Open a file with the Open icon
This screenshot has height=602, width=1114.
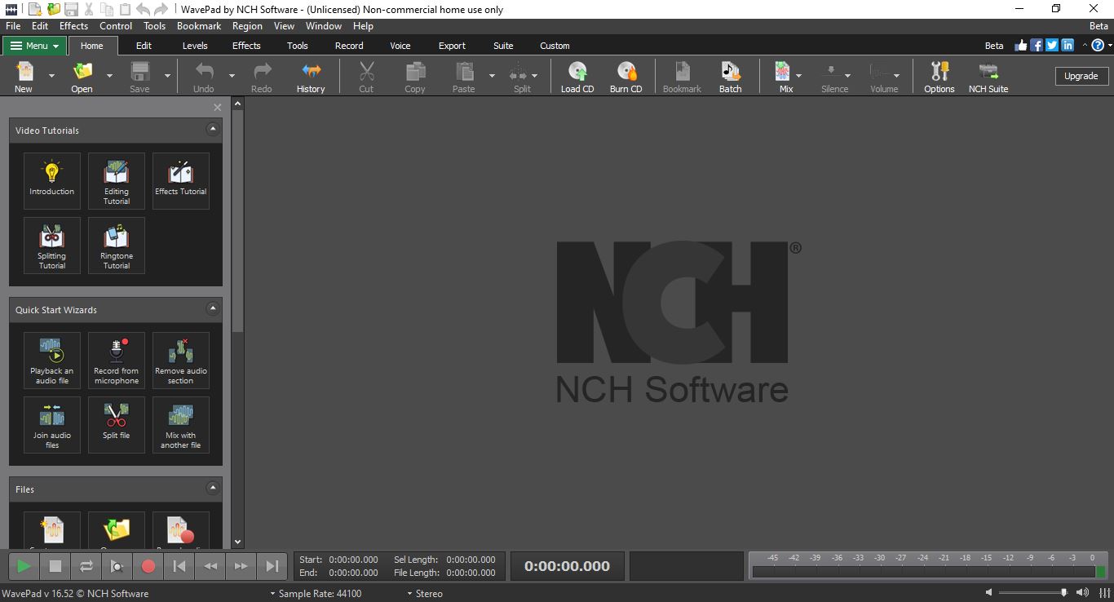pyautogui.click(x=82, y=77)
